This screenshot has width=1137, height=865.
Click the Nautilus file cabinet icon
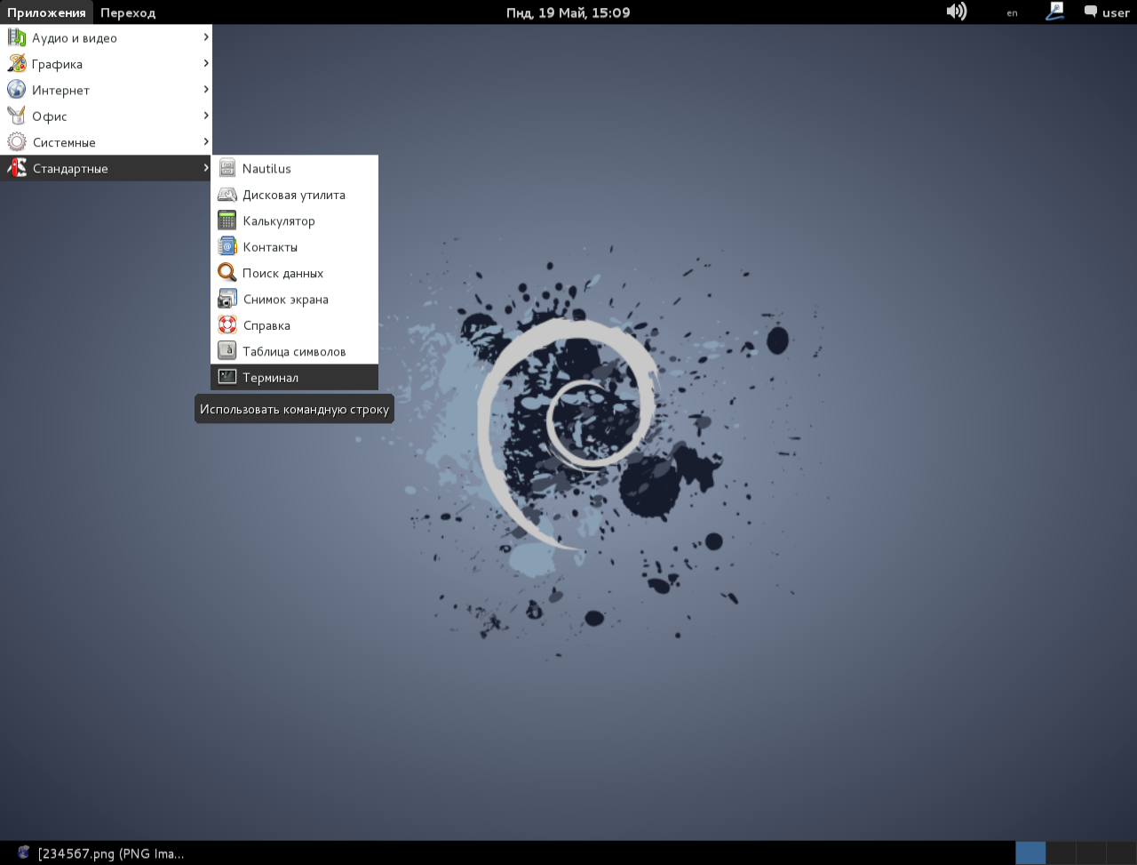227,169
